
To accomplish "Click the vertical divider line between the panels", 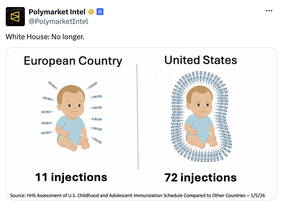I will pyautogui.click(x=137, y=116).
